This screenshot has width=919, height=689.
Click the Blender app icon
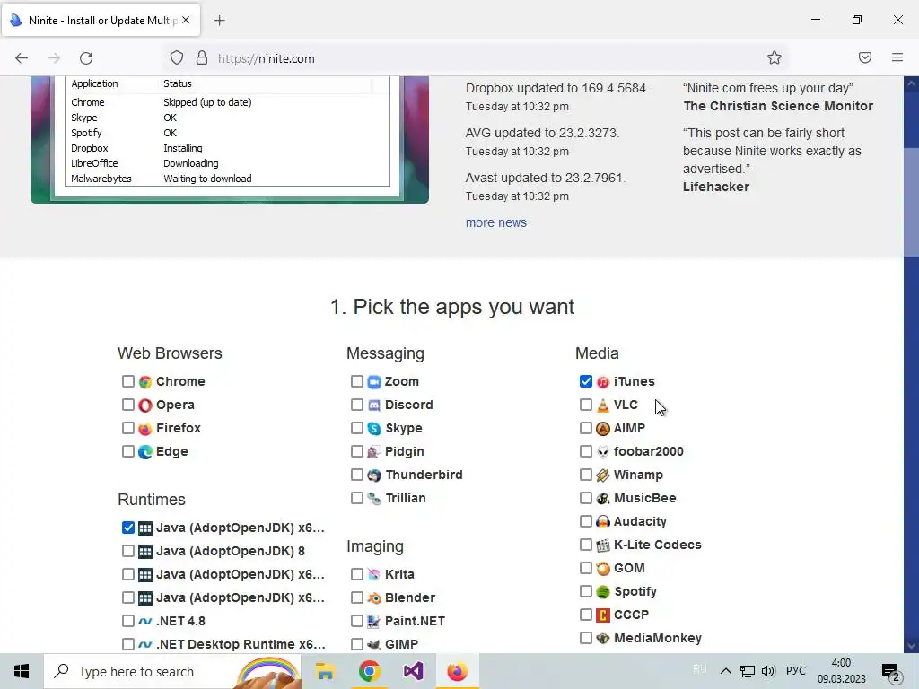click(x=374, y=598)
